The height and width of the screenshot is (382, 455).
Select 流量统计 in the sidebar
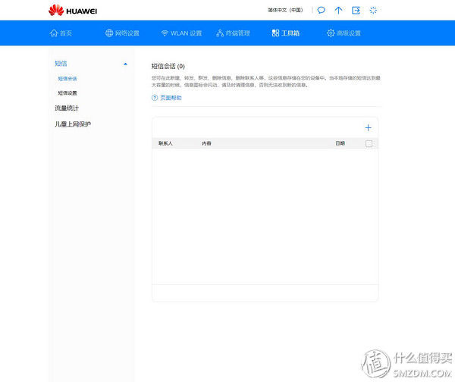point(67,108)
